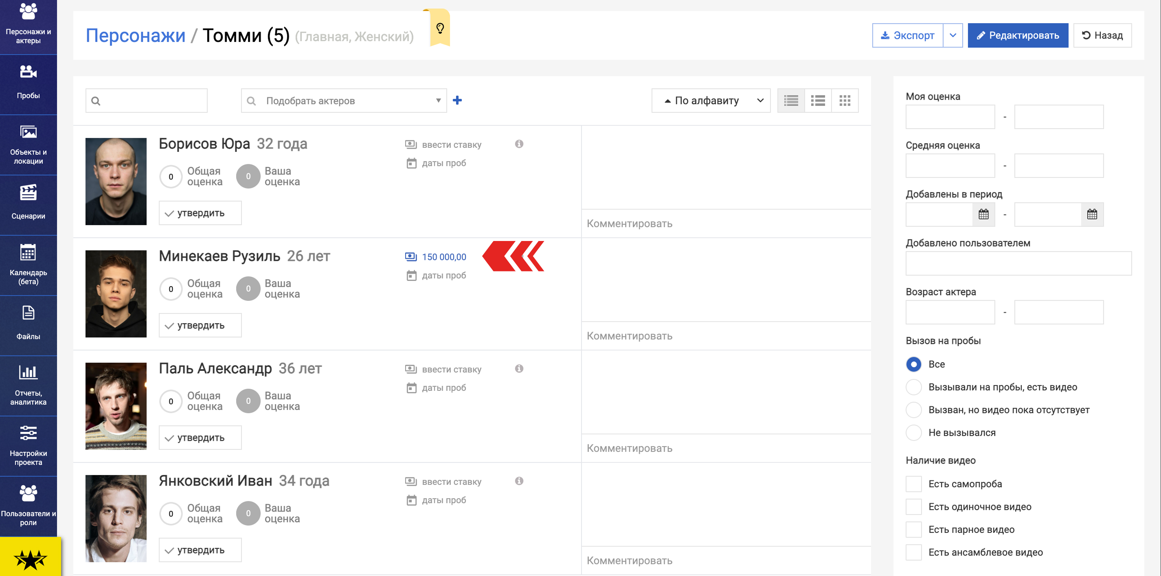1161x576 pixels.
Task: Go to the Персонажи breadcrumb link
Action: pyautogui.click(x=135, y=35)
